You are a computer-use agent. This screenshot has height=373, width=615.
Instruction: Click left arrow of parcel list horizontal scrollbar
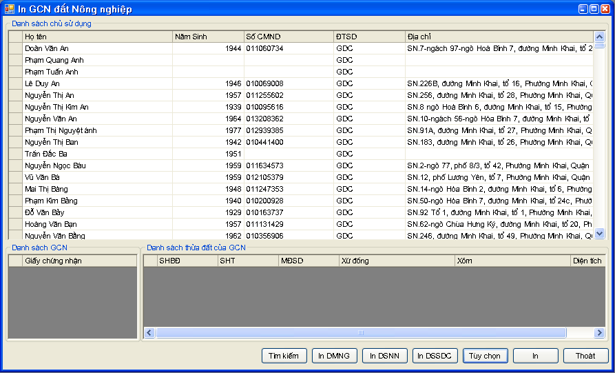[149, 333]
